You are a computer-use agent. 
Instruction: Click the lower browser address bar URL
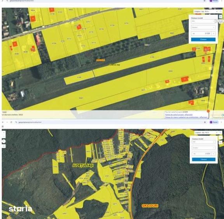tap(30, 122)
